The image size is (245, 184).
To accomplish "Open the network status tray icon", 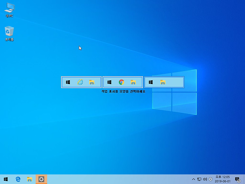I will pyautogui.click(x=199, y=179).
